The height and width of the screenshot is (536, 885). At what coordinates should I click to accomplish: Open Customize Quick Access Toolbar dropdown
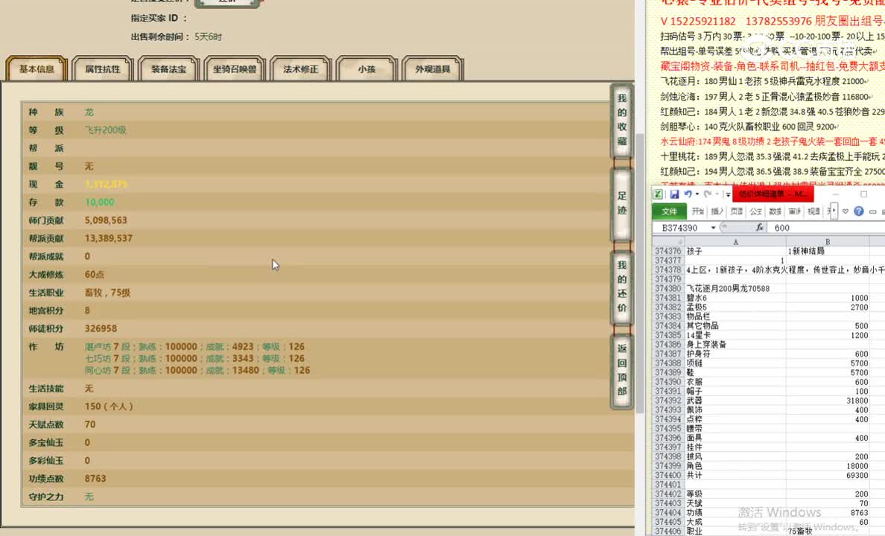tap(728, 194)
